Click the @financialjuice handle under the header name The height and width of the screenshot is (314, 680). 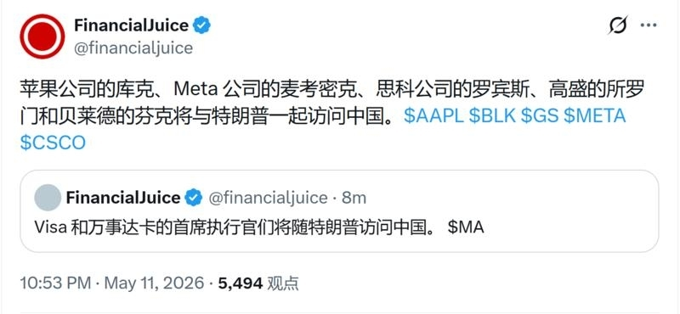[133, 48]
